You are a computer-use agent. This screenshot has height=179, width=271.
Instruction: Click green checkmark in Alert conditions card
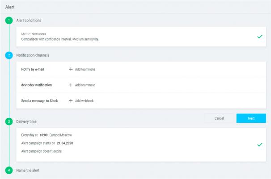[x=259, y=37]
